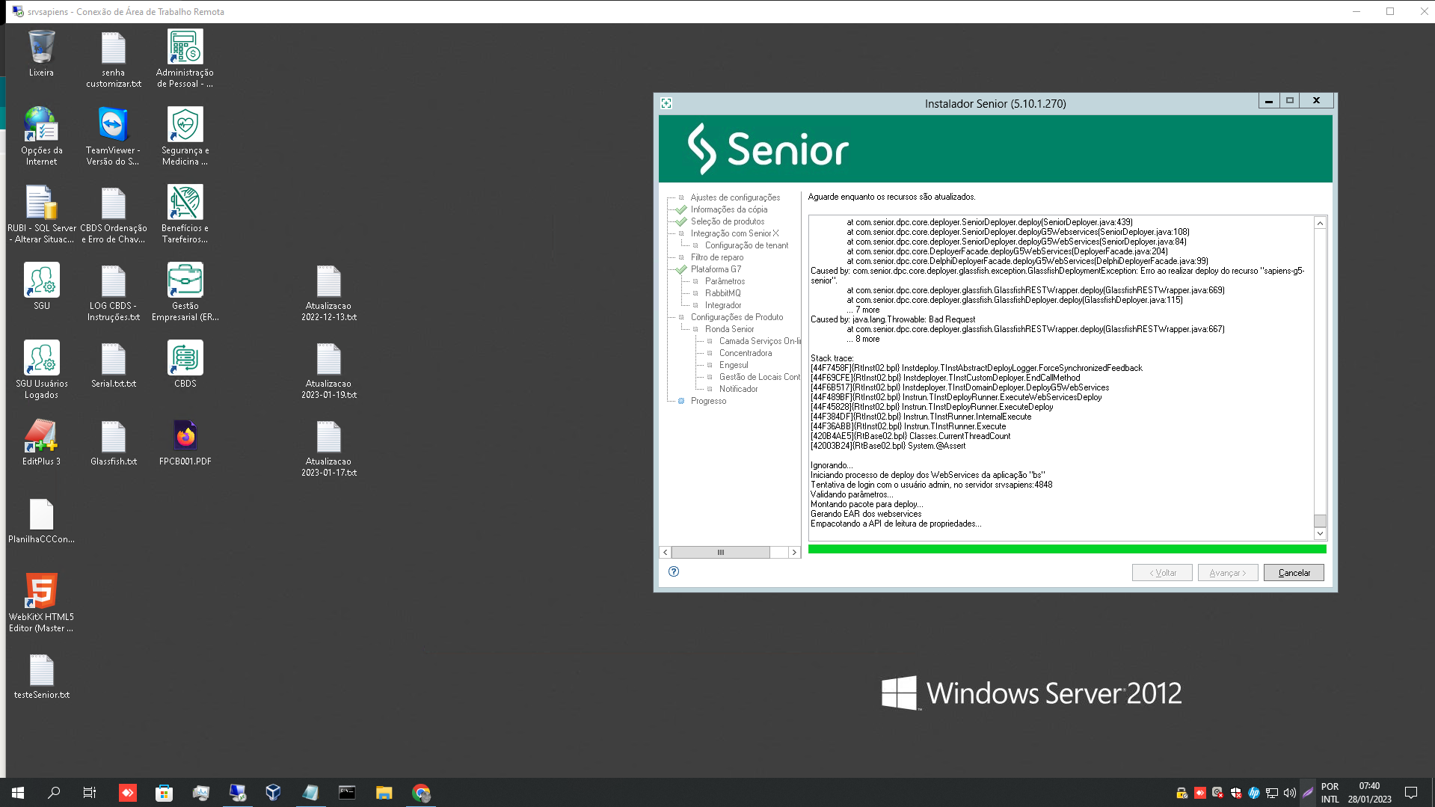Open Segurança e Medicina shortcut
Image resolution: width=1435 pixels, height=807 pixels.
(x=185, y=137)
